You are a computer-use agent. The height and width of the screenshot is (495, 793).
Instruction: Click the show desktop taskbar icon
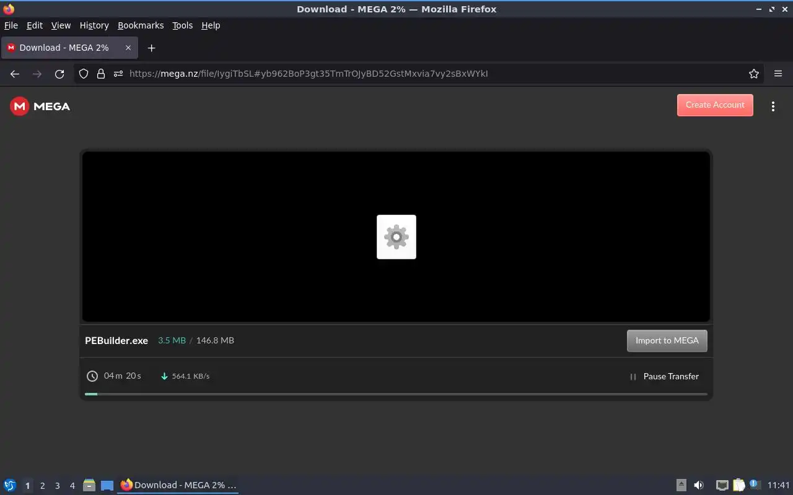click(x=107, y=485)
